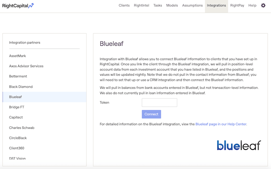The width and height of the screenshot is (271, 169).
Task: Choose Betterment in the partners list
Action: (x=44, y=76)
